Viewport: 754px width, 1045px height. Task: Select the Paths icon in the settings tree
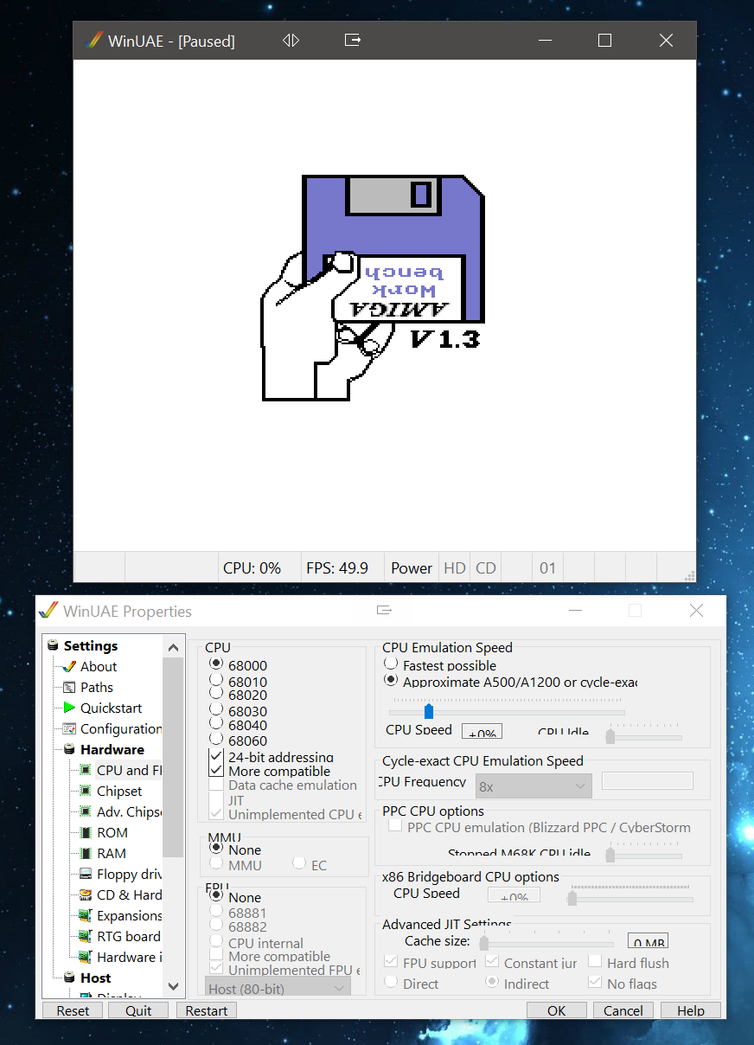coord(70,687)
